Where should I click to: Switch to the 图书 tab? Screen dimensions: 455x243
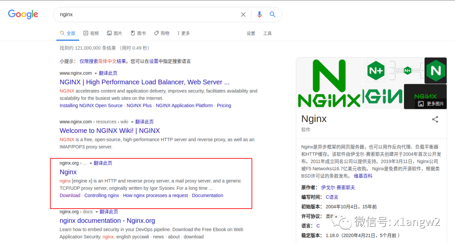[x=138, y=33]
